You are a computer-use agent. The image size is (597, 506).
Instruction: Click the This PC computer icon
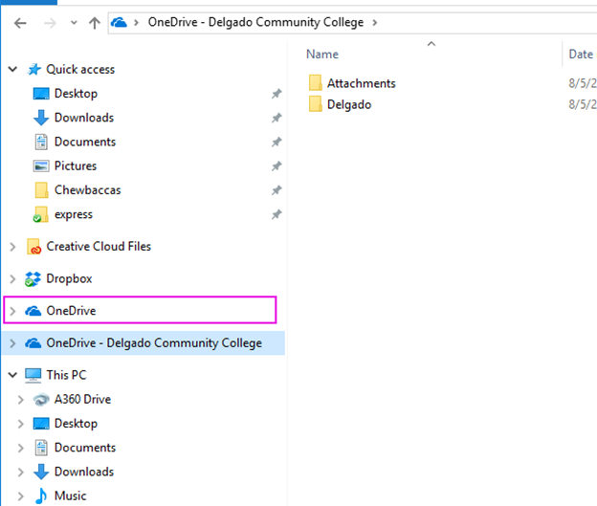33,375
